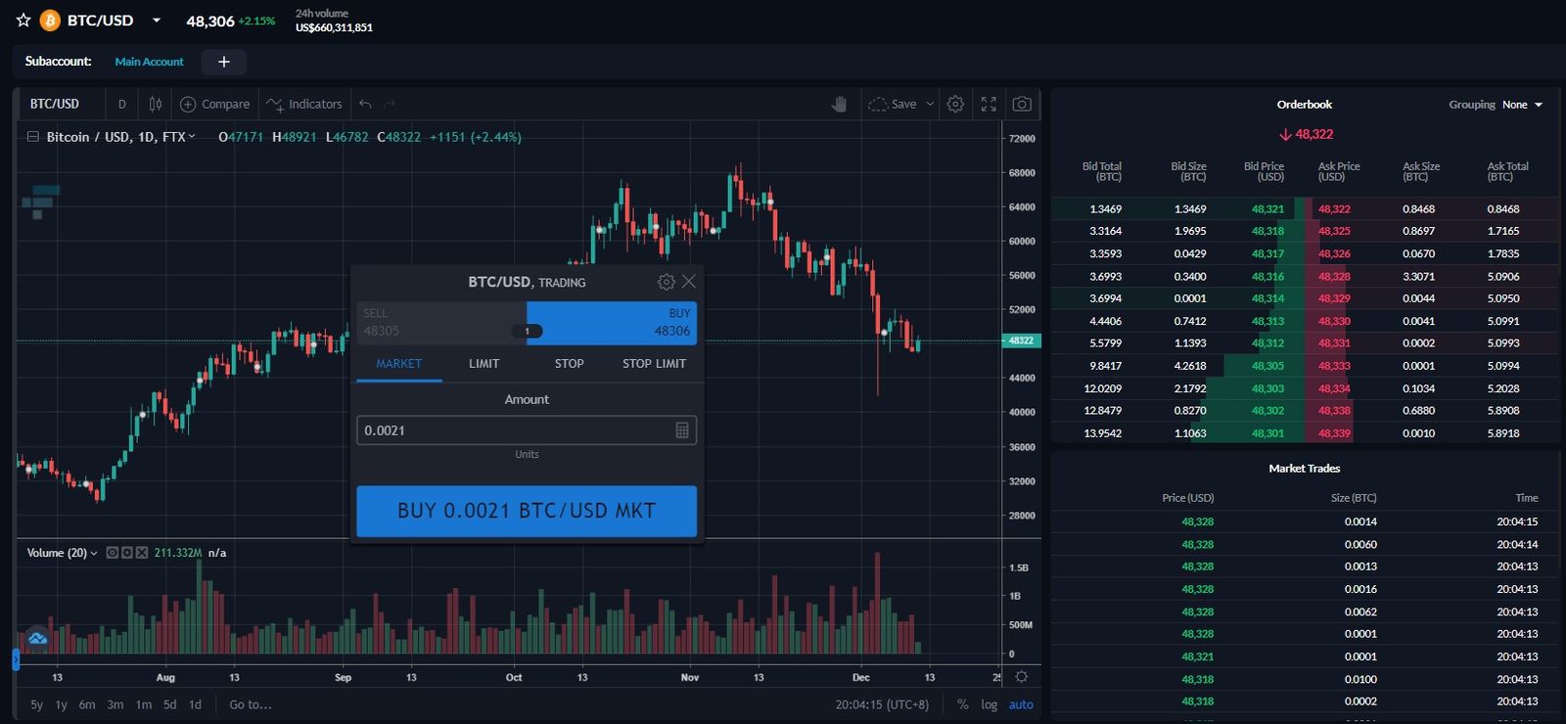Remove the Volume indicator with X icon
Screen dimensions: 1566x724
pos(142,553)
